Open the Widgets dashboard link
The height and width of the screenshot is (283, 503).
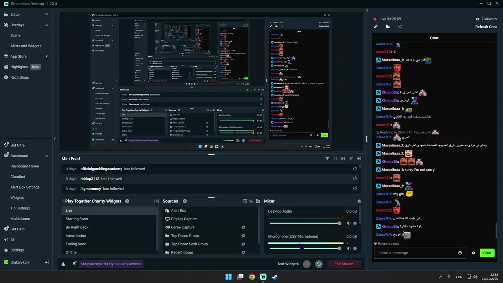pyautogui.click(x=17, y=198)
